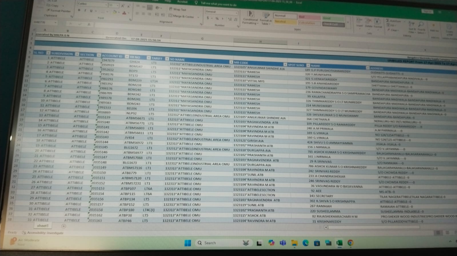Switch to Excel via its taskbar icon
The image size is (457, 256).
[x=339, y=243]
